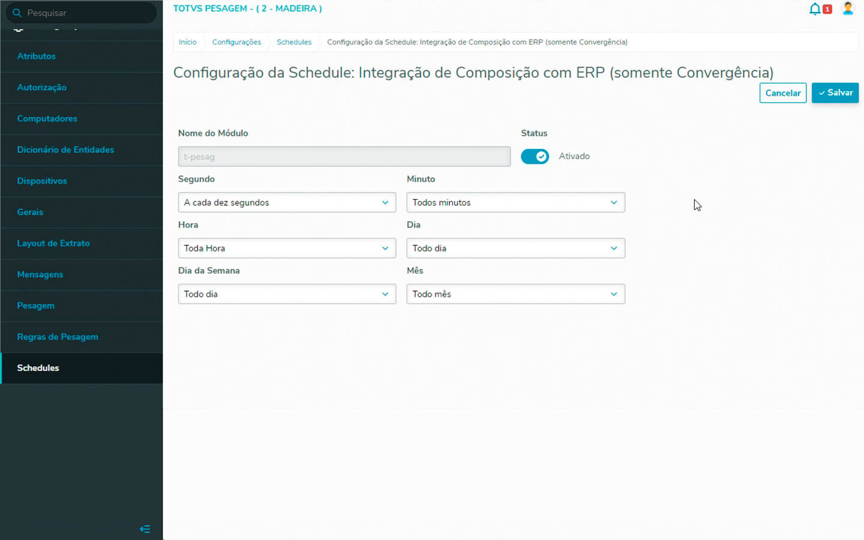Toggle the Ativado status switch

pyautogui.click(x=535, y=157)
